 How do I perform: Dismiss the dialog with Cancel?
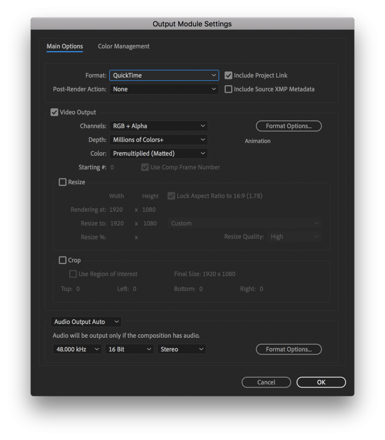coord(266,382)
